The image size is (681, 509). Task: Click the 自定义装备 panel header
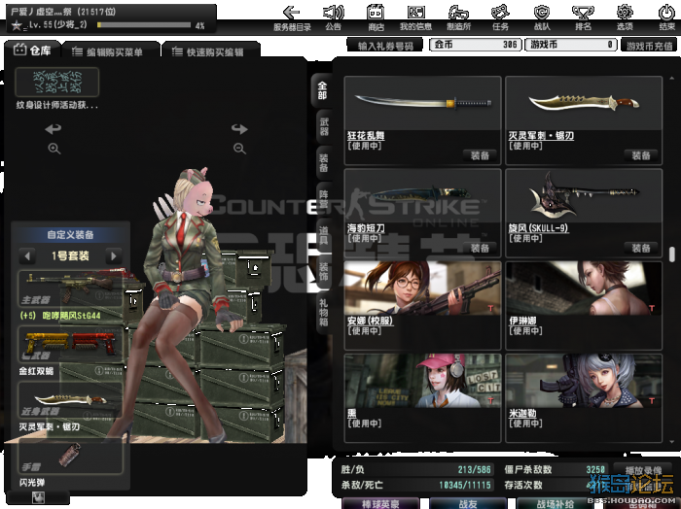[70, 234]
